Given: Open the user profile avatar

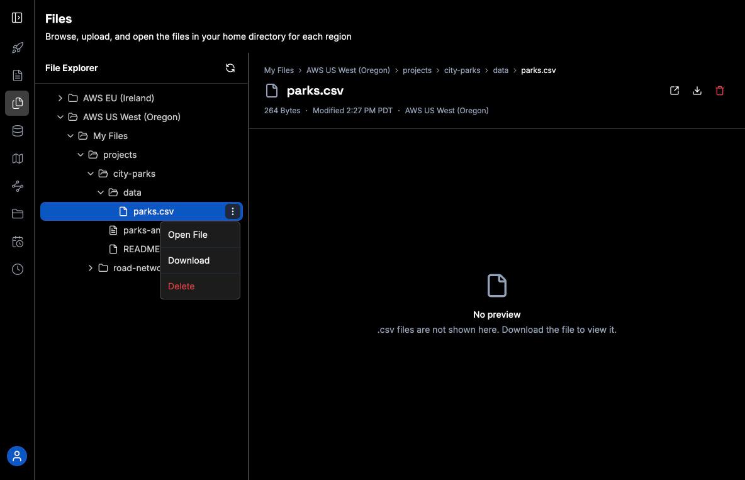Looking at the screenshot, I should point(17,456).
